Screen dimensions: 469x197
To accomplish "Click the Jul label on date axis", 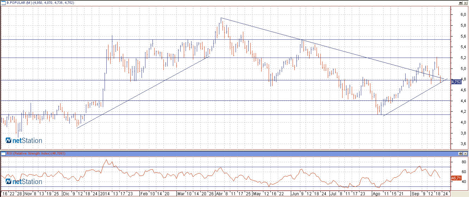I will tap(333, 193).
